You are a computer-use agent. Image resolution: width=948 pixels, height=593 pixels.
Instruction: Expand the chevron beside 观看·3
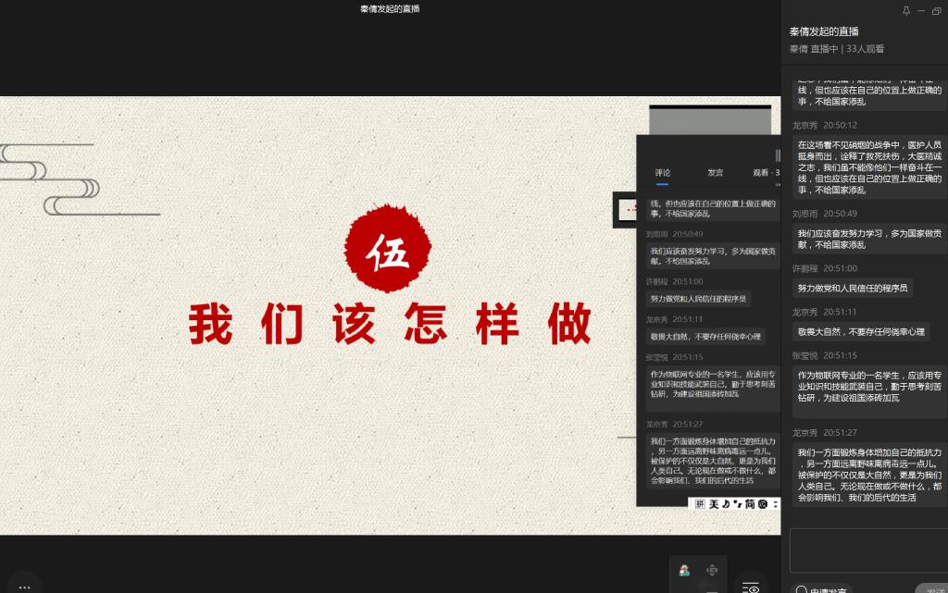(x=779, y=184)
